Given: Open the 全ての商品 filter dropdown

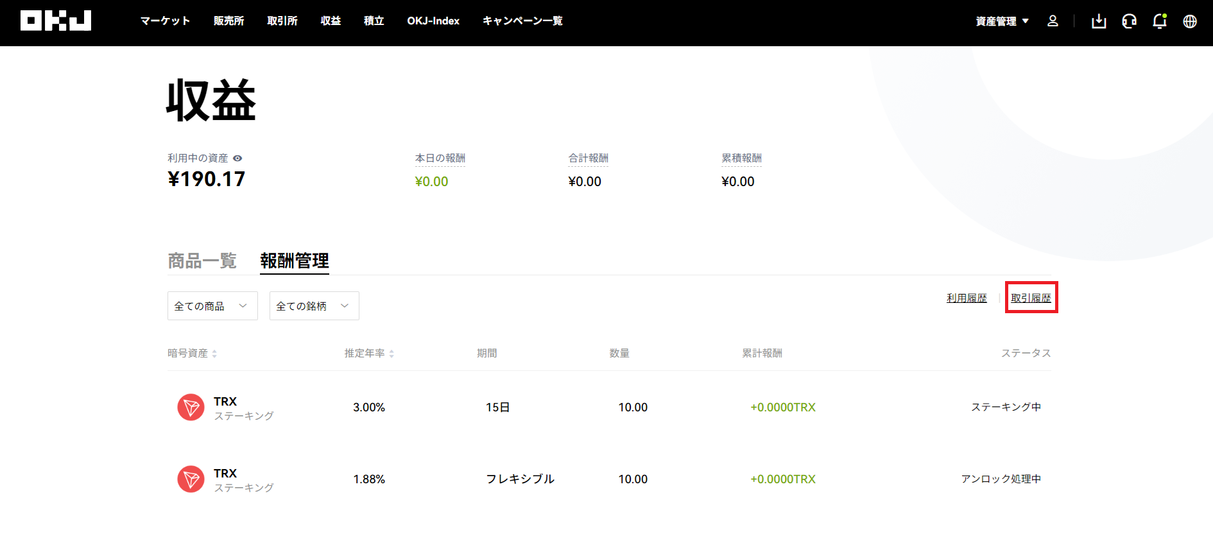Looking at the screenshot, I should tap(212, 306).
